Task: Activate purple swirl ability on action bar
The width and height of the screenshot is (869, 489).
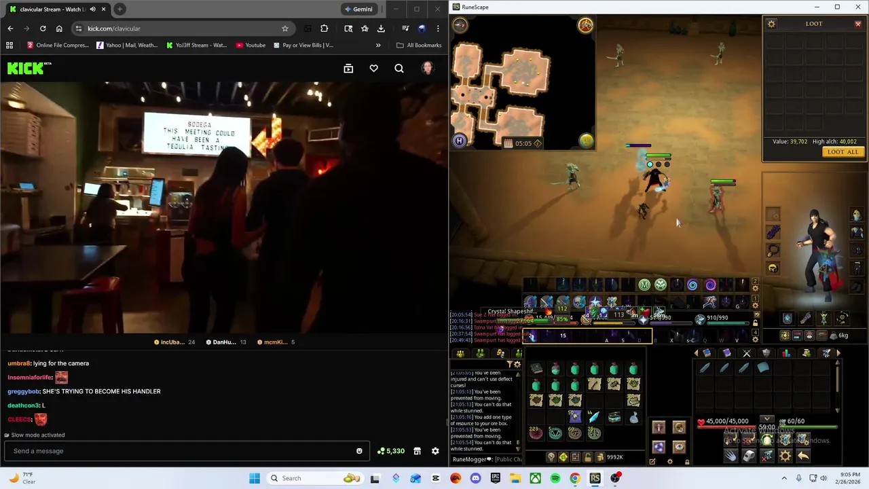Action: (710, 285)
